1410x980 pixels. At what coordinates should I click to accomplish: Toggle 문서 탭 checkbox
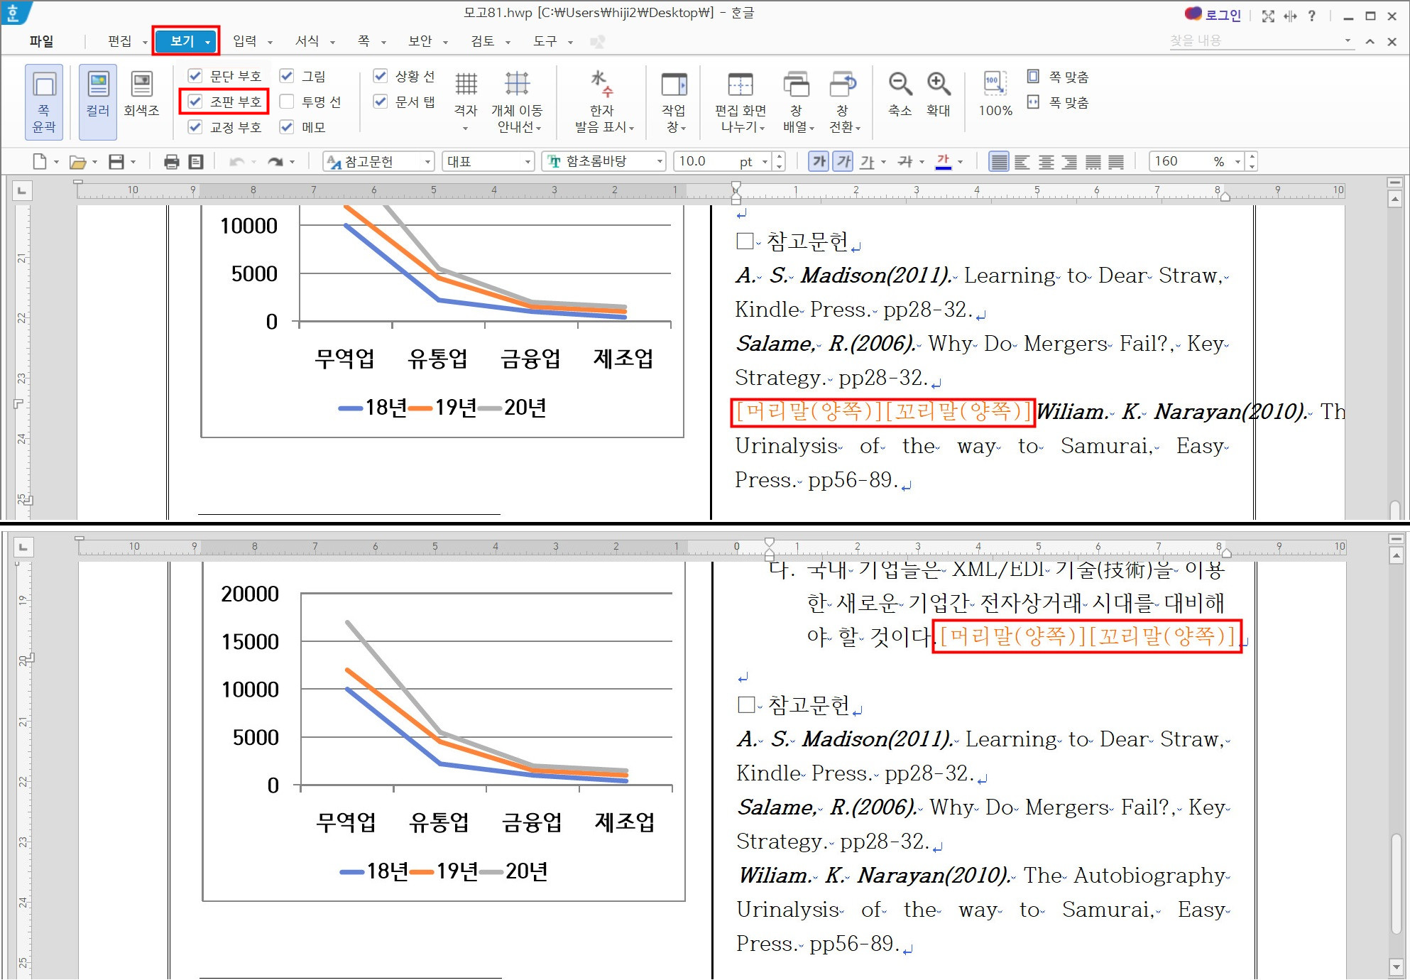[x=381, y=102]
